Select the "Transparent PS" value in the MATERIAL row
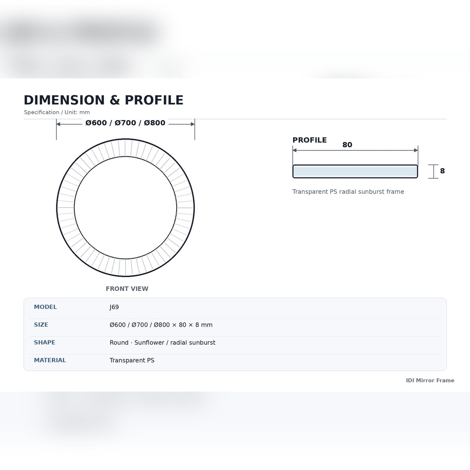470x470 pixels. click(132, 360)
